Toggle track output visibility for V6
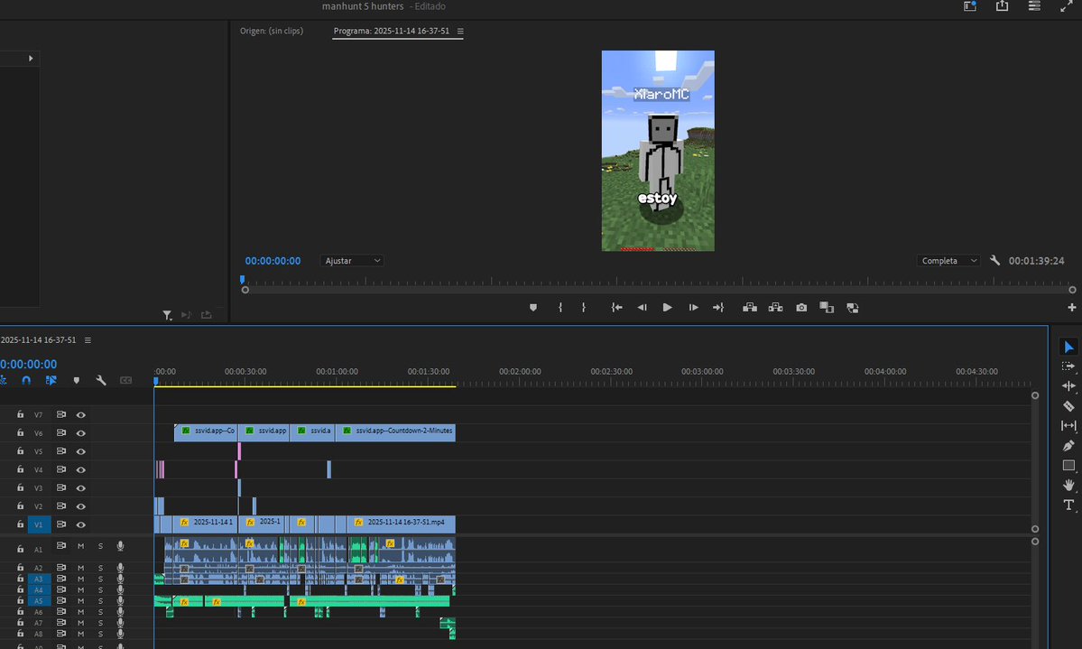Image resolution: width=1082 pixels, height=649 pixels. click(82, 432)
